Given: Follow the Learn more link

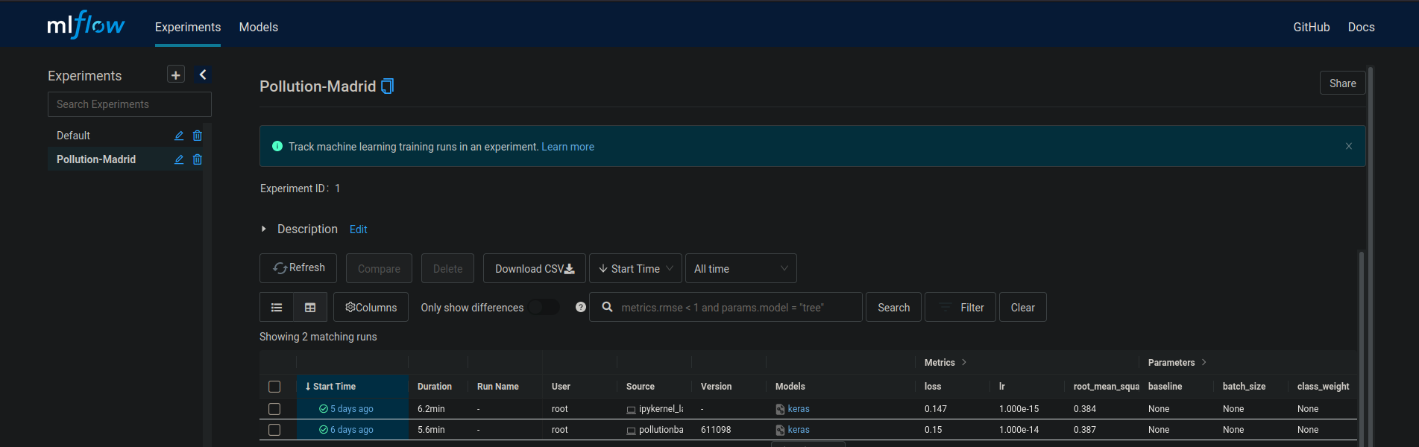Looking at the screenshot, I should 567,147.
